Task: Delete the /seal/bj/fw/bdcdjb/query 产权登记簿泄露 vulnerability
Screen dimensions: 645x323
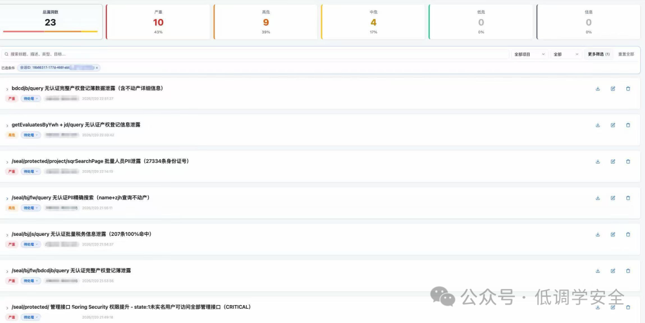Action: click(628, 270)
